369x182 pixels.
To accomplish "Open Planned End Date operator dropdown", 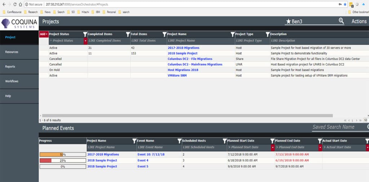I will [x=320, y=147].
